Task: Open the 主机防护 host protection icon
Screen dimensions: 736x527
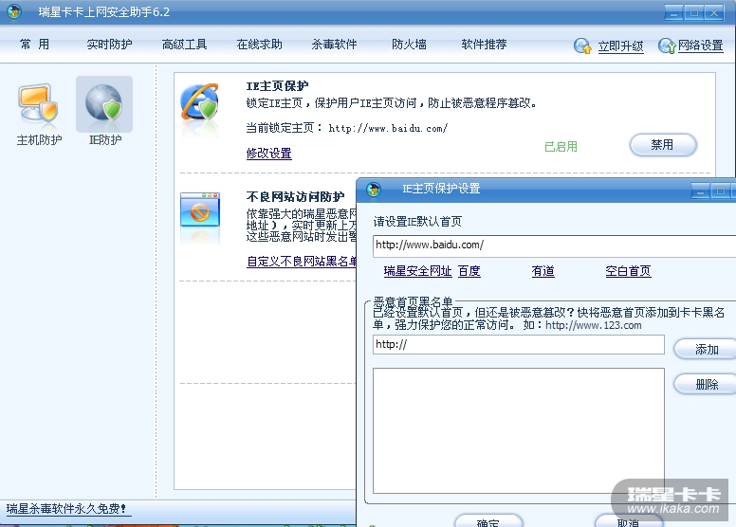Action: [39, 103]
